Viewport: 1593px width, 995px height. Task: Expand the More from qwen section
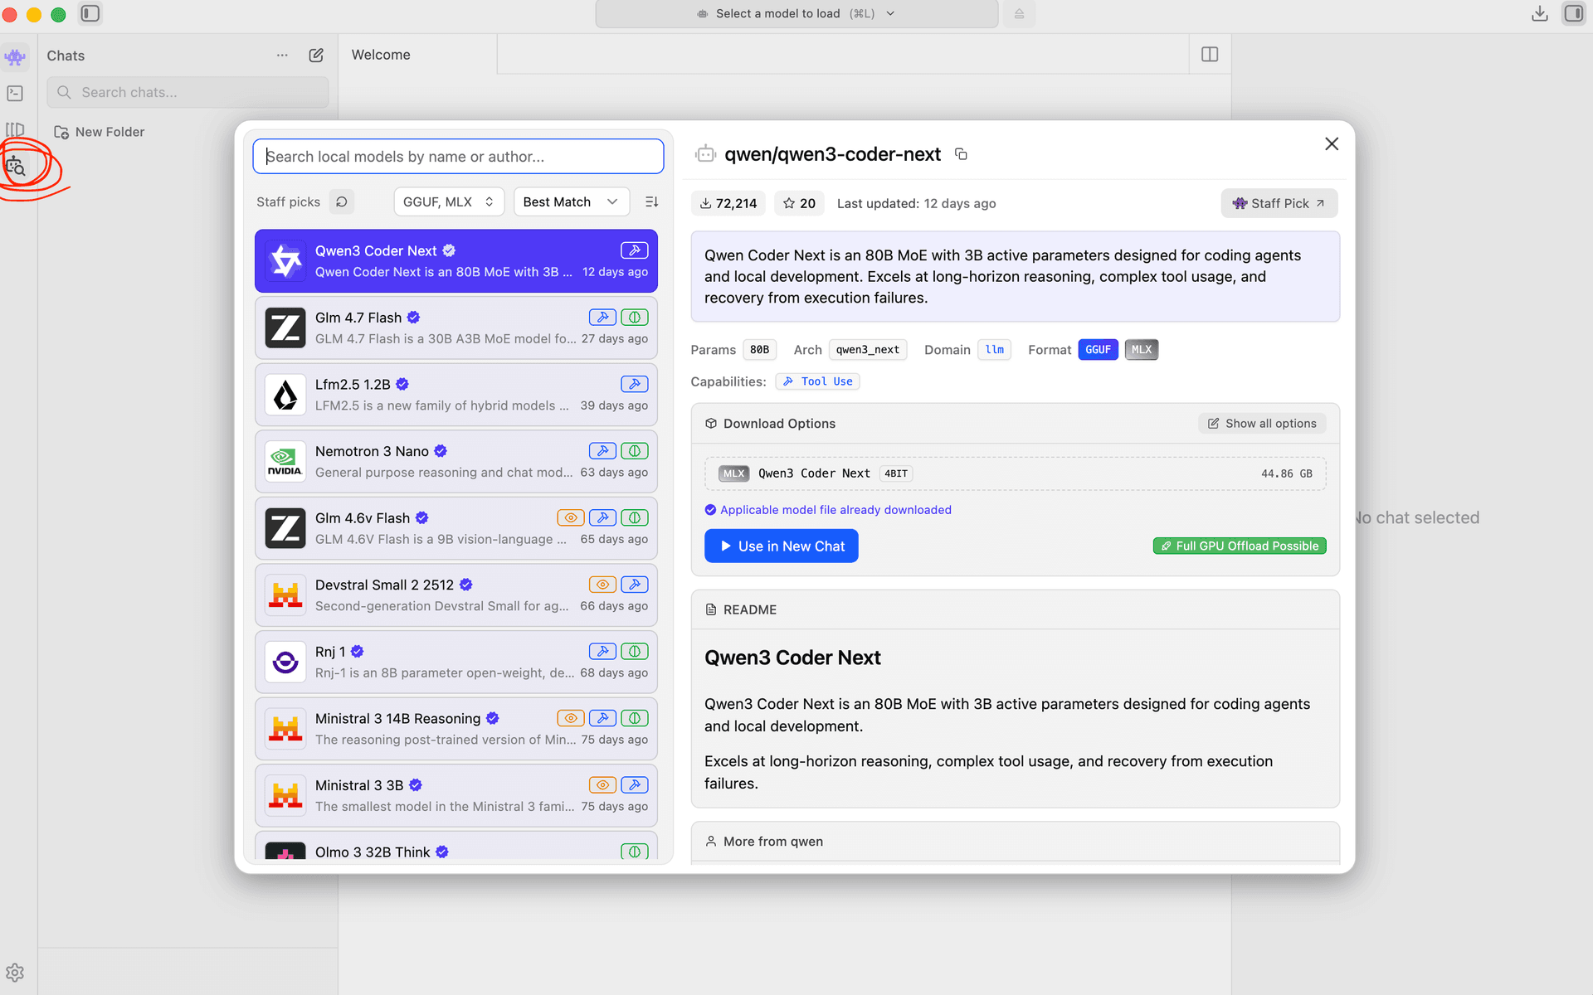point(1015,842)
